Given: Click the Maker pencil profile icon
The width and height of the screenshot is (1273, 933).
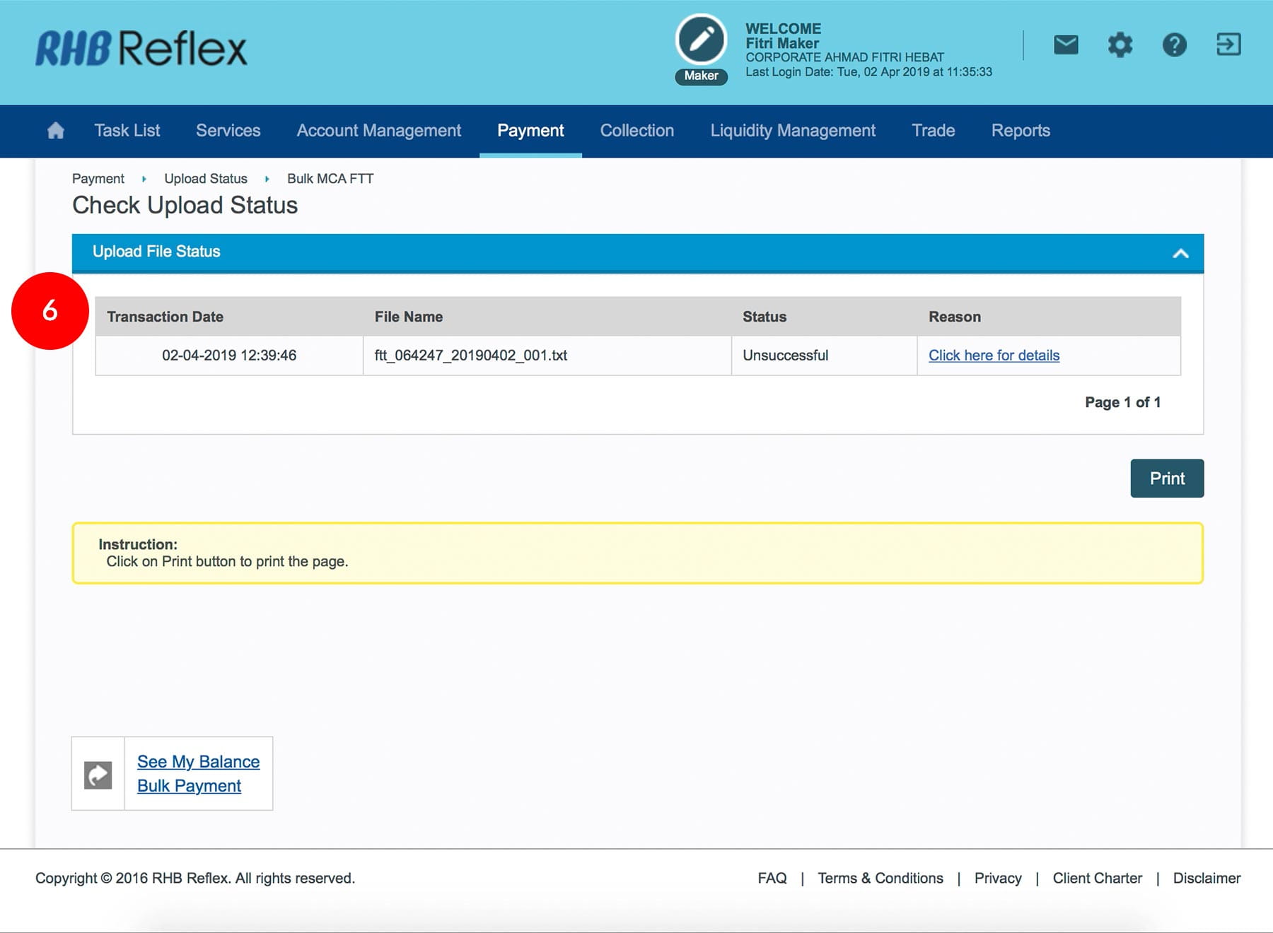Looking at the screenshot, I should [701, 40].
